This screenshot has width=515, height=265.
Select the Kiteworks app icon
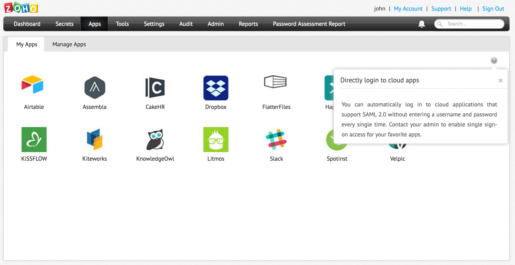click(x=95, y=140)
